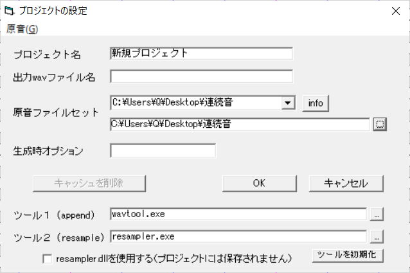Open the 原音(G) menu

22,29
